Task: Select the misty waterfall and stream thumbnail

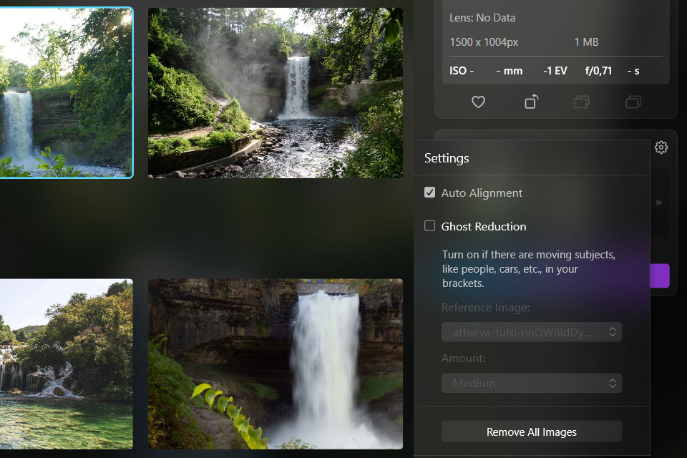Action: pyautogui.click(x=275, y=93)
